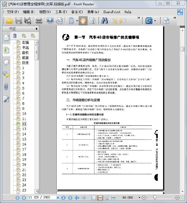Print the document with the printer icon
187x203 pixels.
(39, 21)
